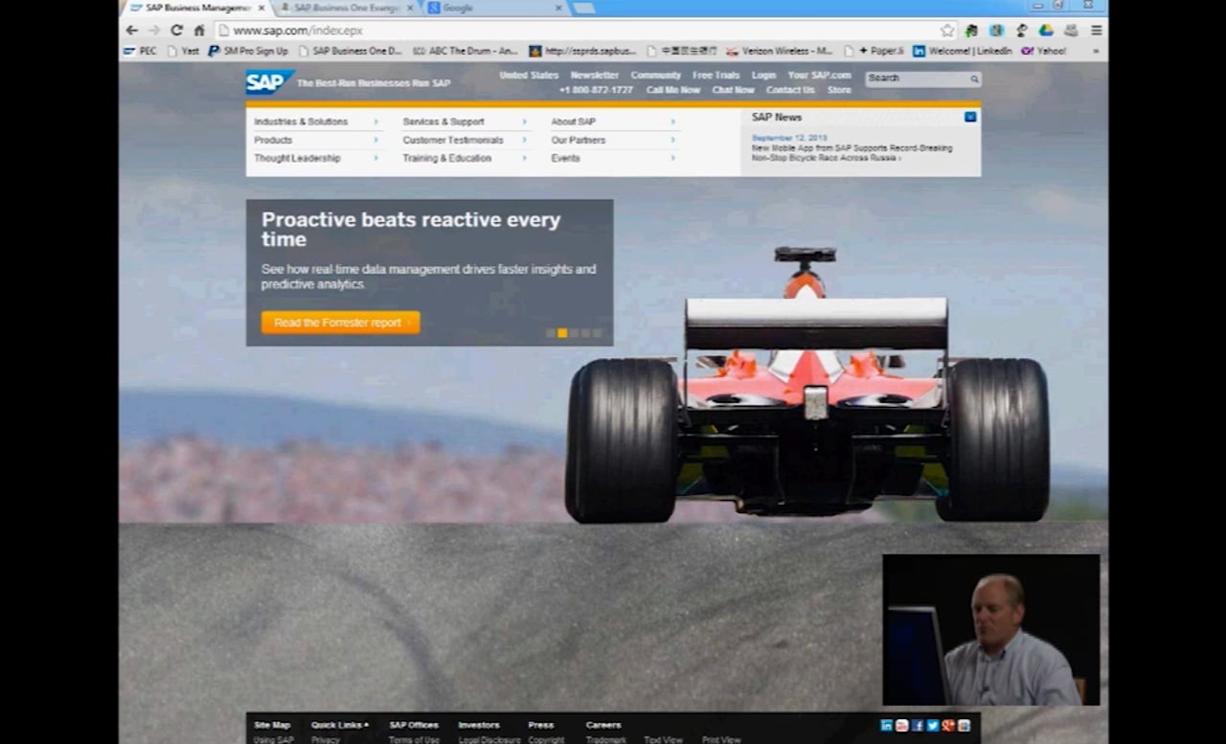Open the ABC The Drum bookmark
1226x744 pixels.
pyautogui.click(x=465, y=51)
